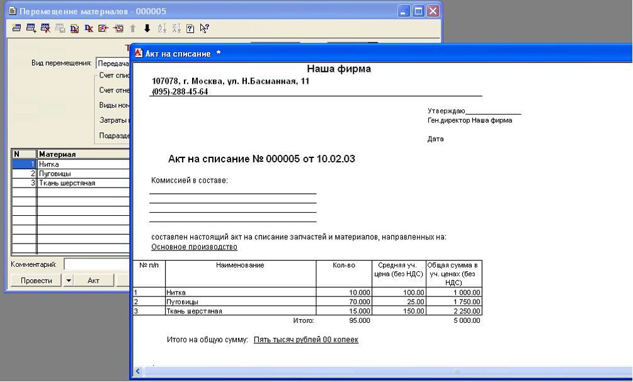The width and height of the screenshot is (633, 382).
Task: Open the Вид перемещения combo box
Action: pos(112,63)
